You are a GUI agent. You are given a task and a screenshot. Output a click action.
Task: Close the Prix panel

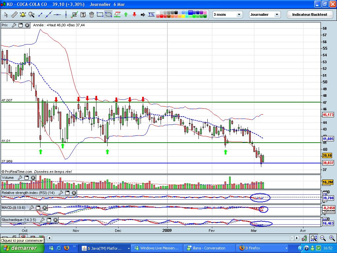27,25
